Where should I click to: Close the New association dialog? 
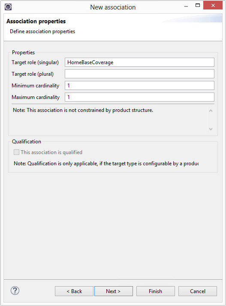tap(213, 6)
